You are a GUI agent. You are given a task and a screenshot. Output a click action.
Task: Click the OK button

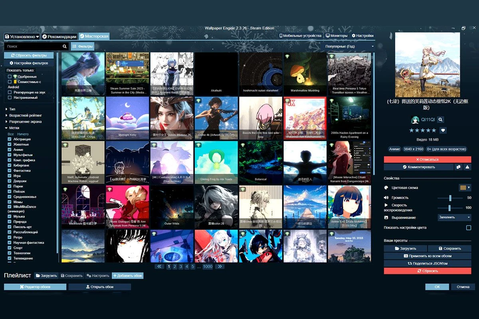point(437,287)
